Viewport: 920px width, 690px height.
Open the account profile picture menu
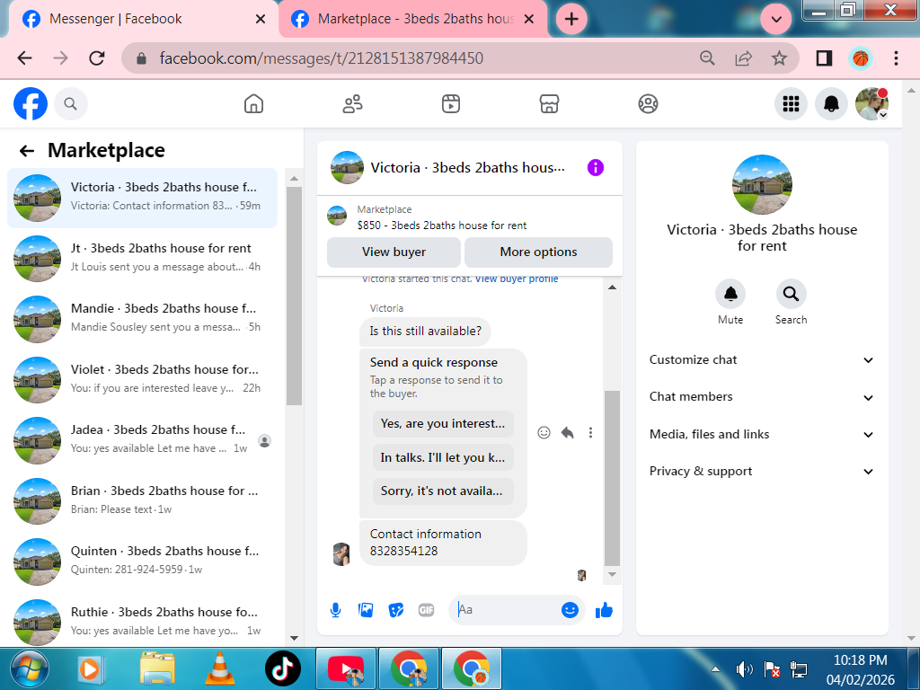(871, 104)
